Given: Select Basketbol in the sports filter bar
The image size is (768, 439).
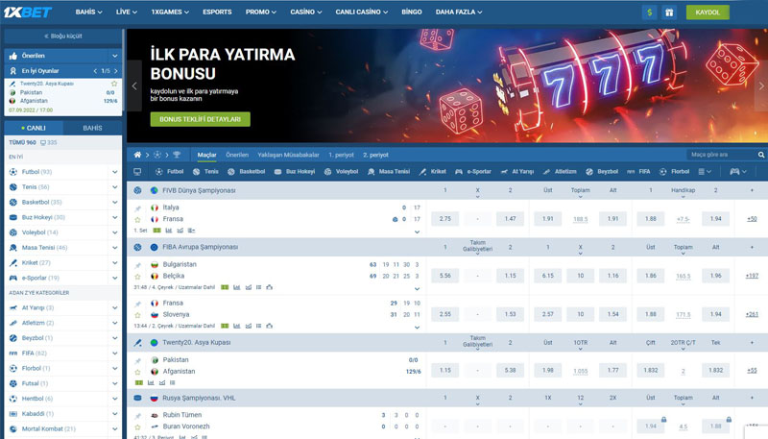Looking at the screenshot, I should click(247, 172).
